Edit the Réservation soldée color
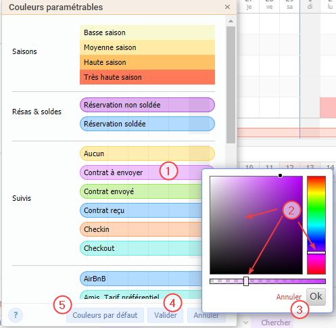 click(x=147, y=124)
